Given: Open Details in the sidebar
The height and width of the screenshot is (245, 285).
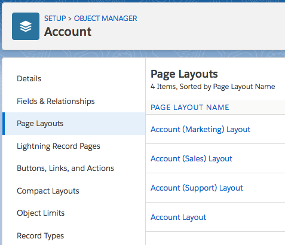Looking at the screenshot, I should pyautogui.click(x=29, y=79).
